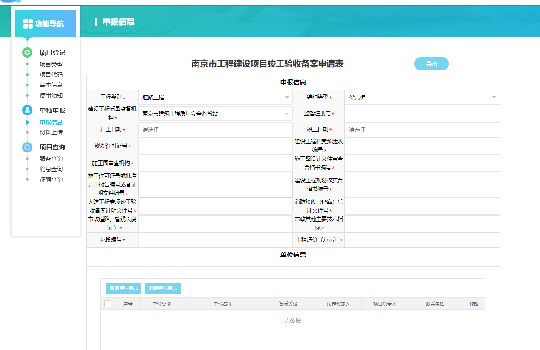Go to 材料上传 in the sidebar

click(51, 133)
